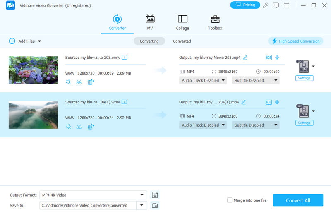Open the output folder icon beside Save to
The image size is (331, 214).
coord(155,205)
